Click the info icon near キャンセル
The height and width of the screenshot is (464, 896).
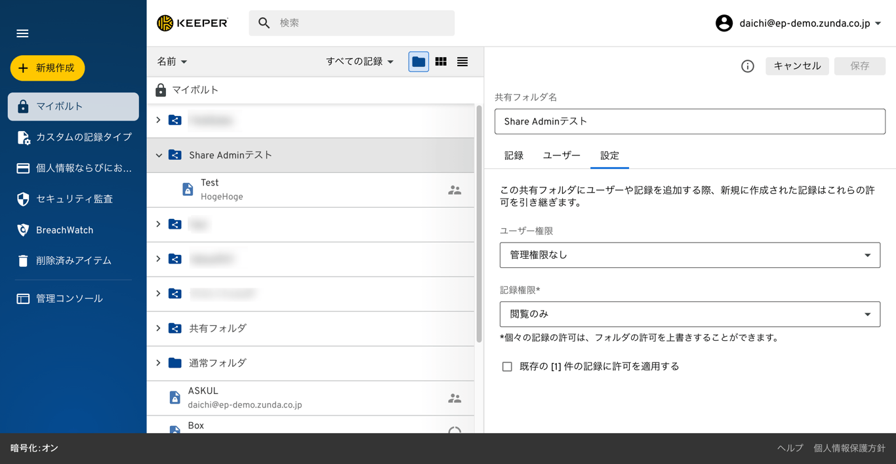click(747, 66)
